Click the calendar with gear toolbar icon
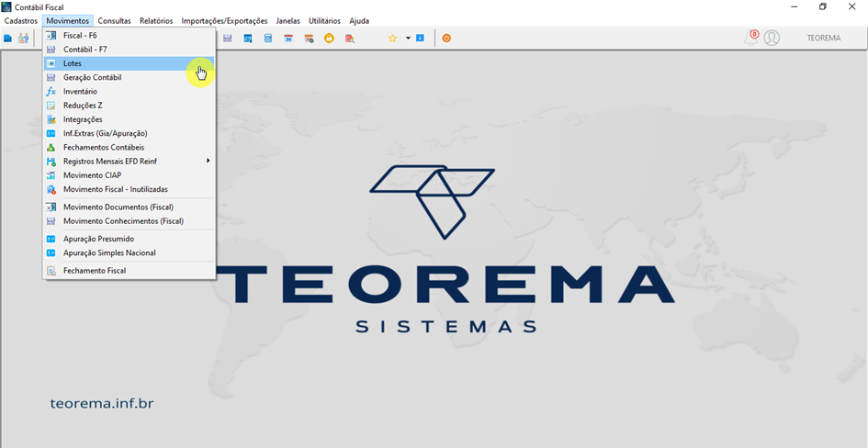Screen dimensions: 868x448 (309, 39)
